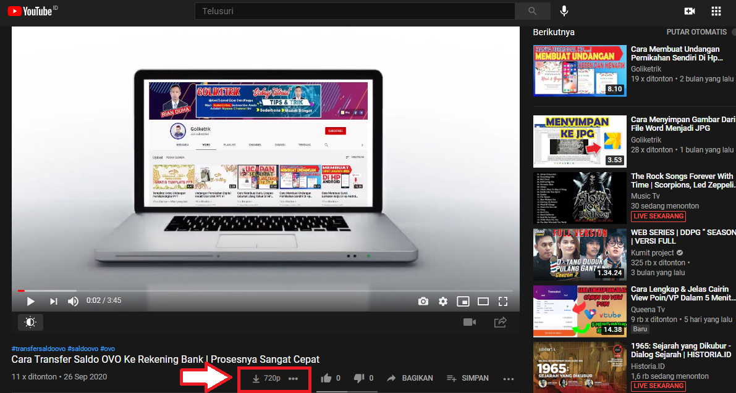Open the overflow menu after SIMPAN

click(509, 378)
